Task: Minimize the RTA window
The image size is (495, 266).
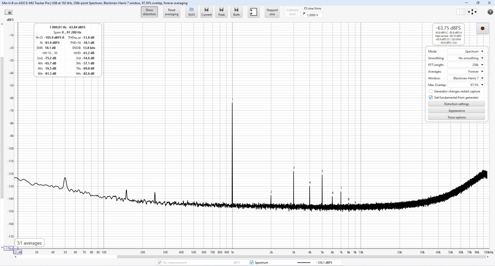Action: point(466,3)
